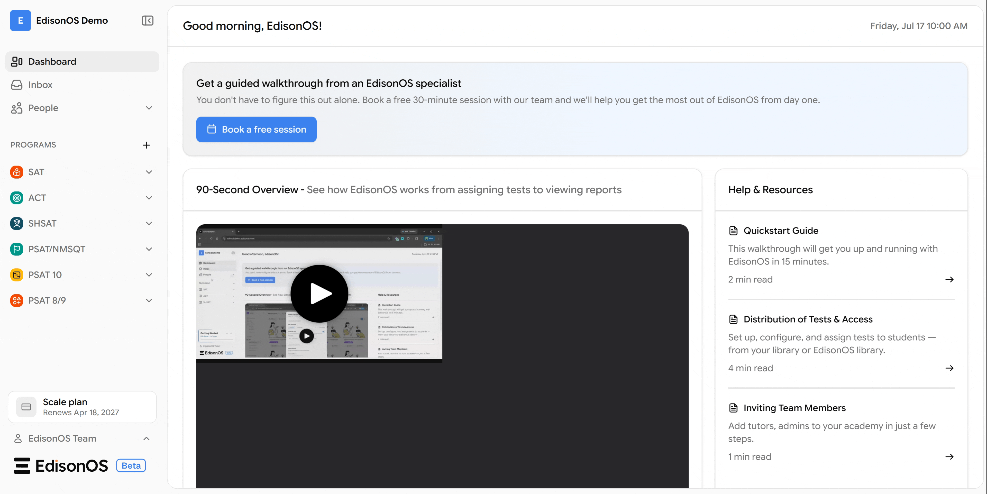This screenshot has width=987, height=494.
Task: Click the SHSAT program icon
Action: [17, 223]
